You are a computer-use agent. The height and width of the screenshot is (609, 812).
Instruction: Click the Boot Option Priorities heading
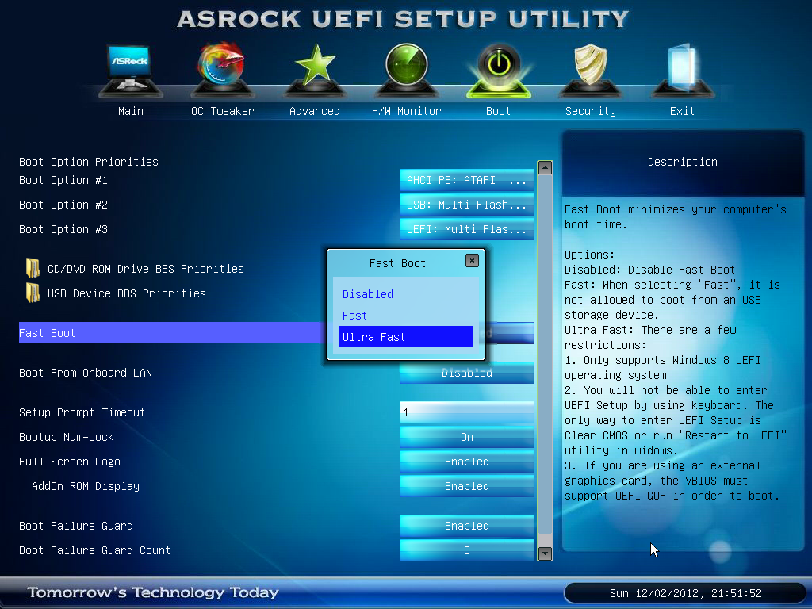[89, 162]
